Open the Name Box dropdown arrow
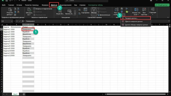The image size is (171, 96). [x=12, y=21]
